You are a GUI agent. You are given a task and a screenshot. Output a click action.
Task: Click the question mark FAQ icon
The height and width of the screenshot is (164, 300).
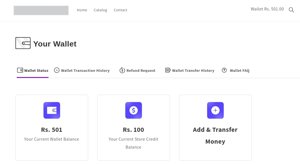click(224, 70)
